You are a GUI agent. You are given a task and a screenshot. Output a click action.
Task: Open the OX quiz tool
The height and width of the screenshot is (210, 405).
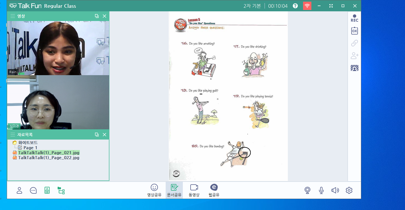(x=354, y=31)
